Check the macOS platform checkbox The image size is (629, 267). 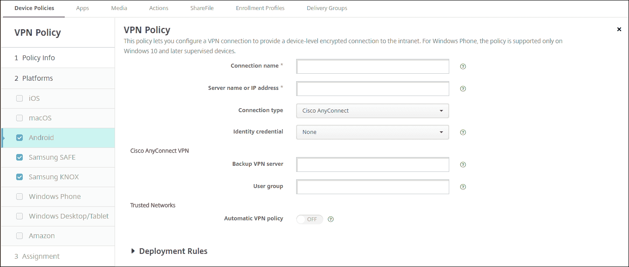19,118
